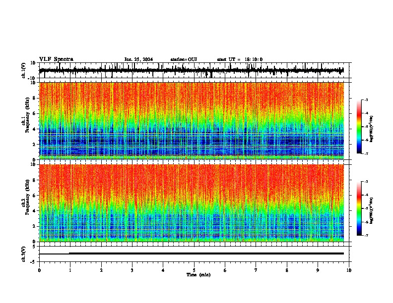Select the "Jan. 25, 2024" date text
This screenshot has height=303, width=393.
coord(138,59)
